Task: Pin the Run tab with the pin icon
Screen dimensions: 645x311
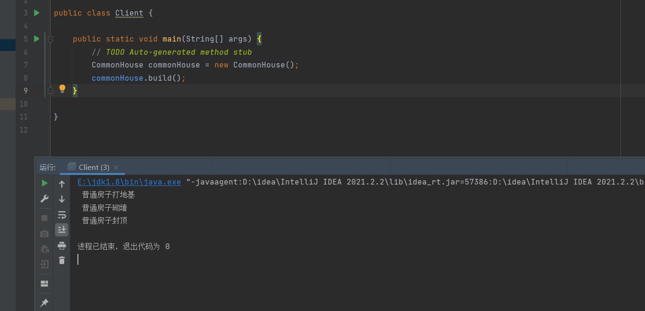Action: 44,303
